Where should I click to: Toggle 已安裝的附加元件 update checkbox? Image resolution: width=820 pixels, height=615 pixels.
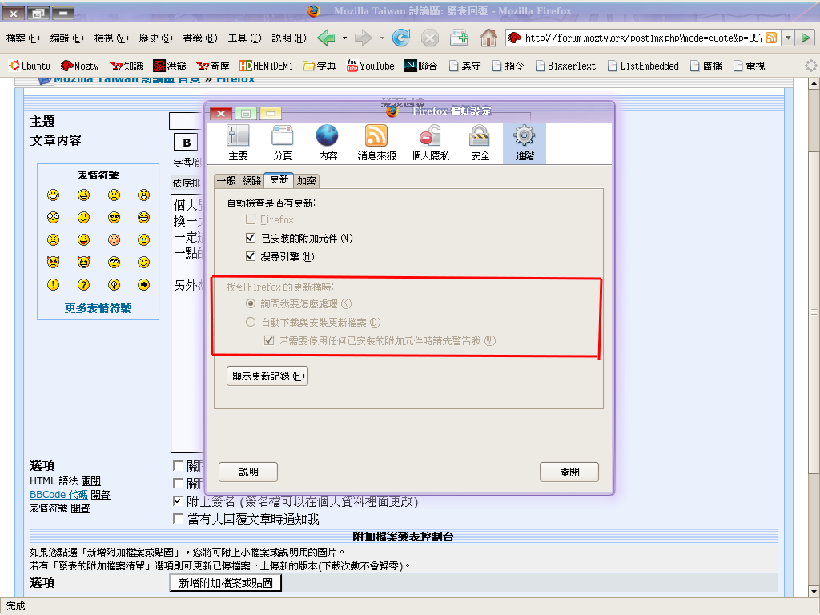pyautogui.click(x=251, y=238)
